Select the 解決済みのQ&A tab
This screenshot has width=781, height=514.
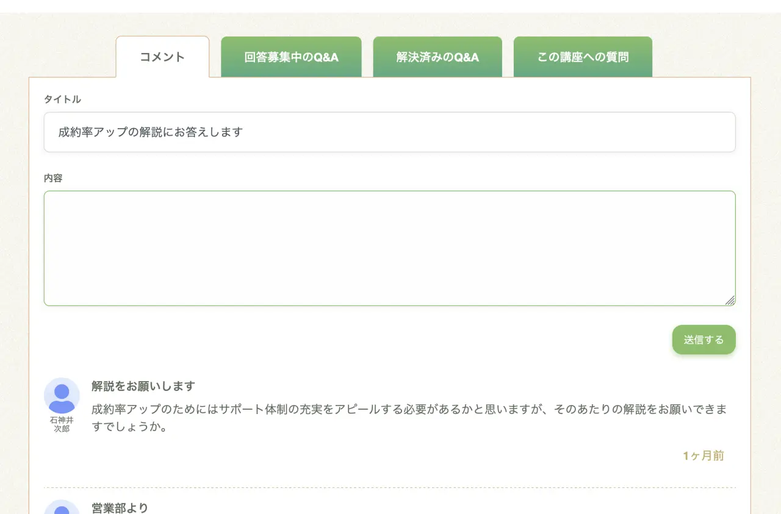coord(437,57)
